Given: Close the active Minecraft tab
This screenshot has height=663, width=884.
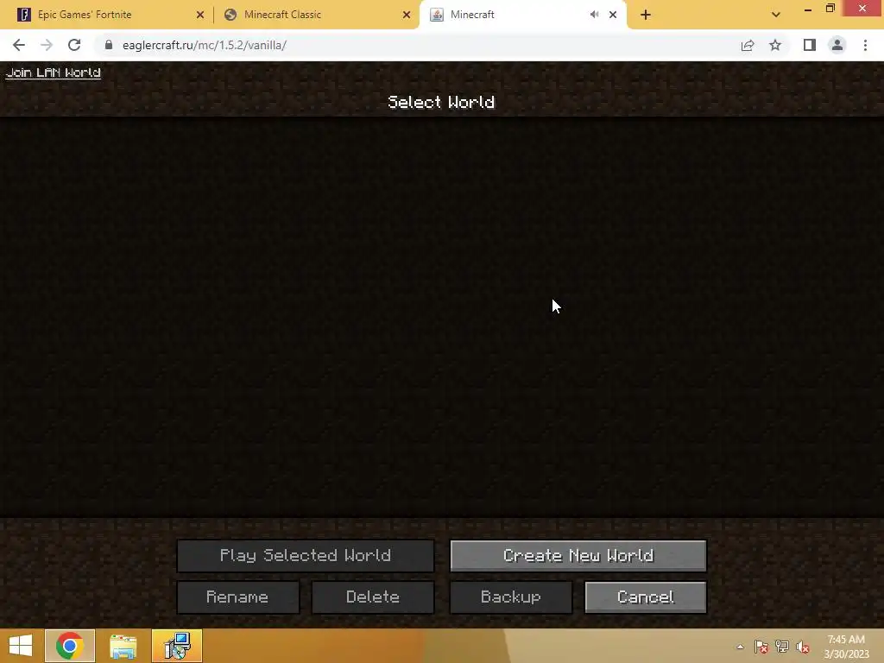Looking at the screenshot, I should tap(613, 16).
